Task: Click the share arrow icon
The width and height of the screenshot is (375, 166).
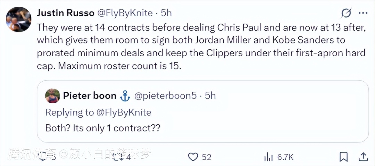Action: [x=363, y=157]
